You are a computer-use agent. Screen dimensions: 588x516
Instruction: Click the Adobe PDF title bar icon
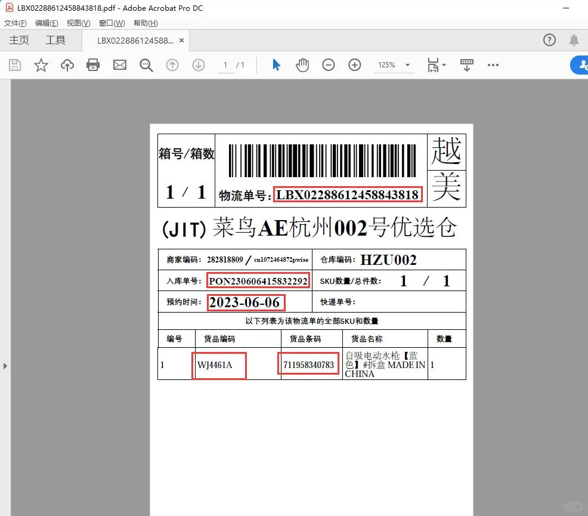point(10,8)
